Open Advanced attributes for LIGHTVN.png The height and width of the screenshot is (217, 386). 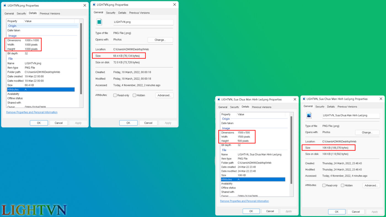point(164,95)
